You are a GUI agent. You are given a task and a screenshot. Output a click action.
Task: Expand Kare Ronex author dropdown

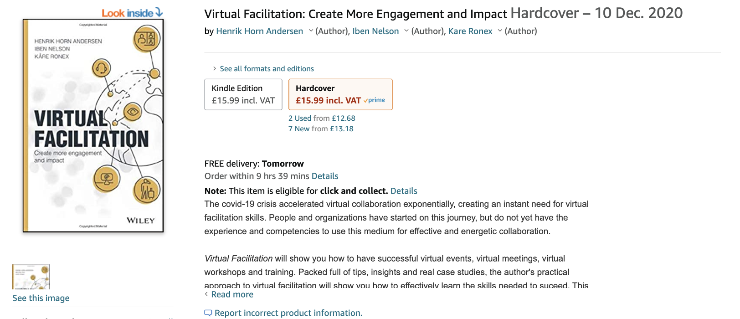pos(499,31)
